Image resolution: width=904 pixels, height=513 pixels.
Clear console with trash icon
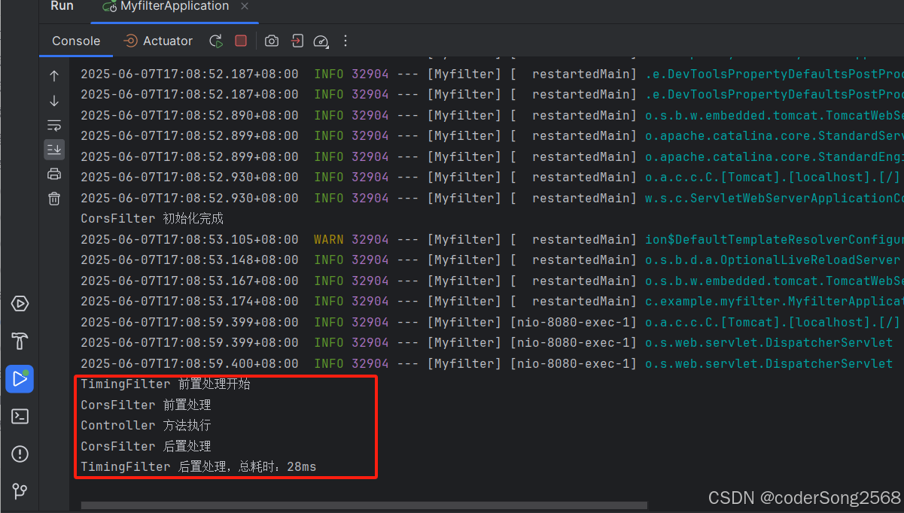54,199
